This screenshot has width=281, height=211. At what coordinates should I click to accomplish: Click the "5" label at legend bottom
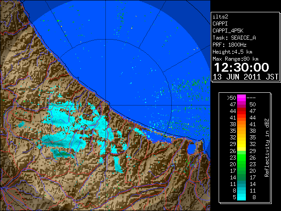pyautogui.click(x=234, y=197)
